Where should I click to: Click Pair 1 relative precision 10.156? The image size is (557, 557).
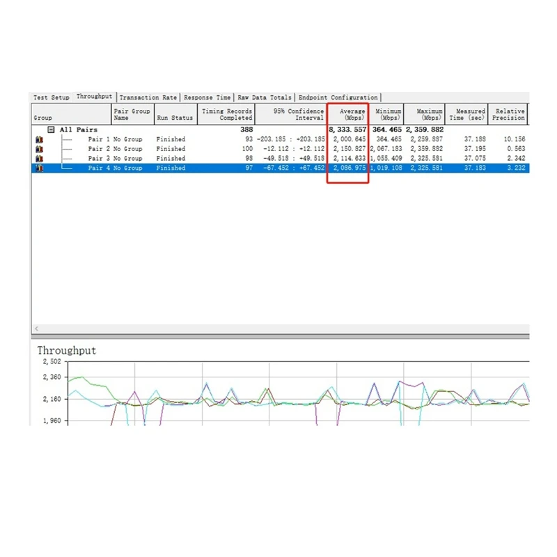515,139
